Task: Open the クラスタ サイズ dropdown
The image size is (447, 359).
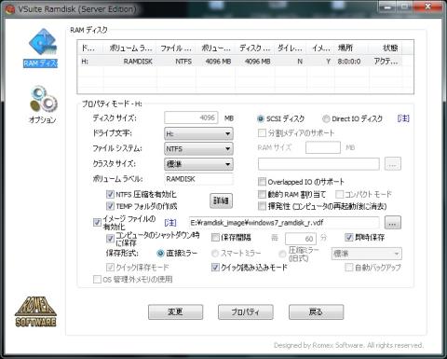Action: (198, 164)
